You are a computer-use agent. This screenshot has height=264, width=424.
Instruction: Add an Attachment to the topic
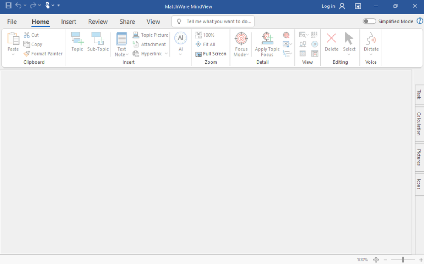click(149, 44)
